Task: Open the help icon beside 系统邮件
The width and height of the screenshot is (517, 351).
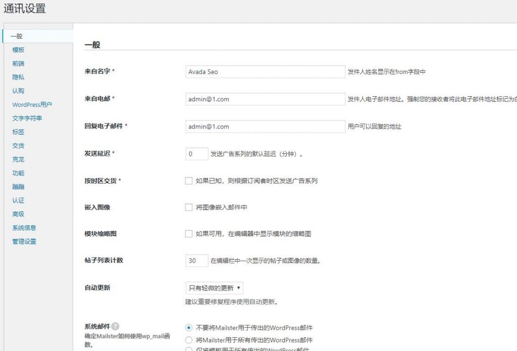Action: (x=115, y=326)
